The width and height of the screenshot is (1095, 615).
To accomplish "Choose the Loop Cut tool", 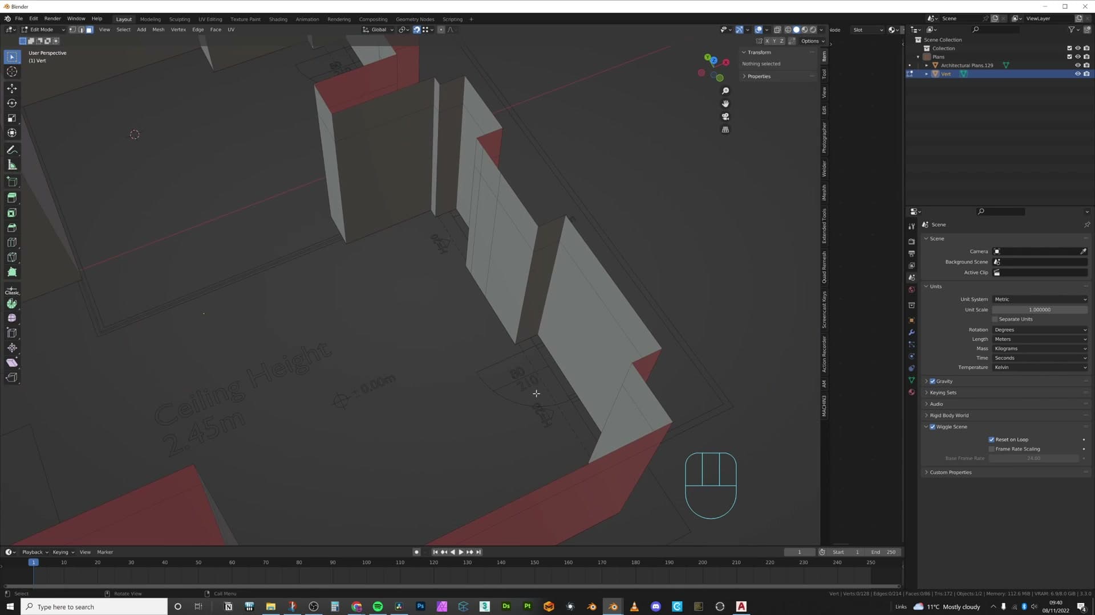I will (x=12, y=242).
